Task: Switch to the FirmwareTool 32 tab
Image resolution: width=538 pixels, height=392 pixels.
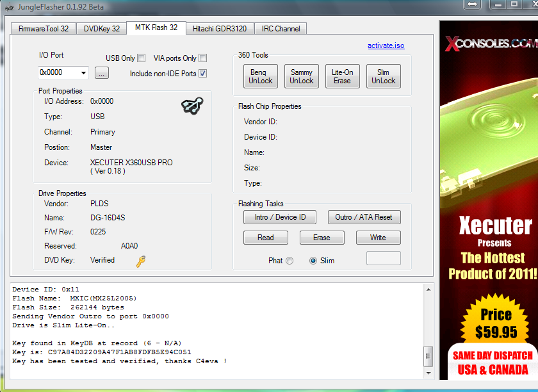Action: coord(44,29)
